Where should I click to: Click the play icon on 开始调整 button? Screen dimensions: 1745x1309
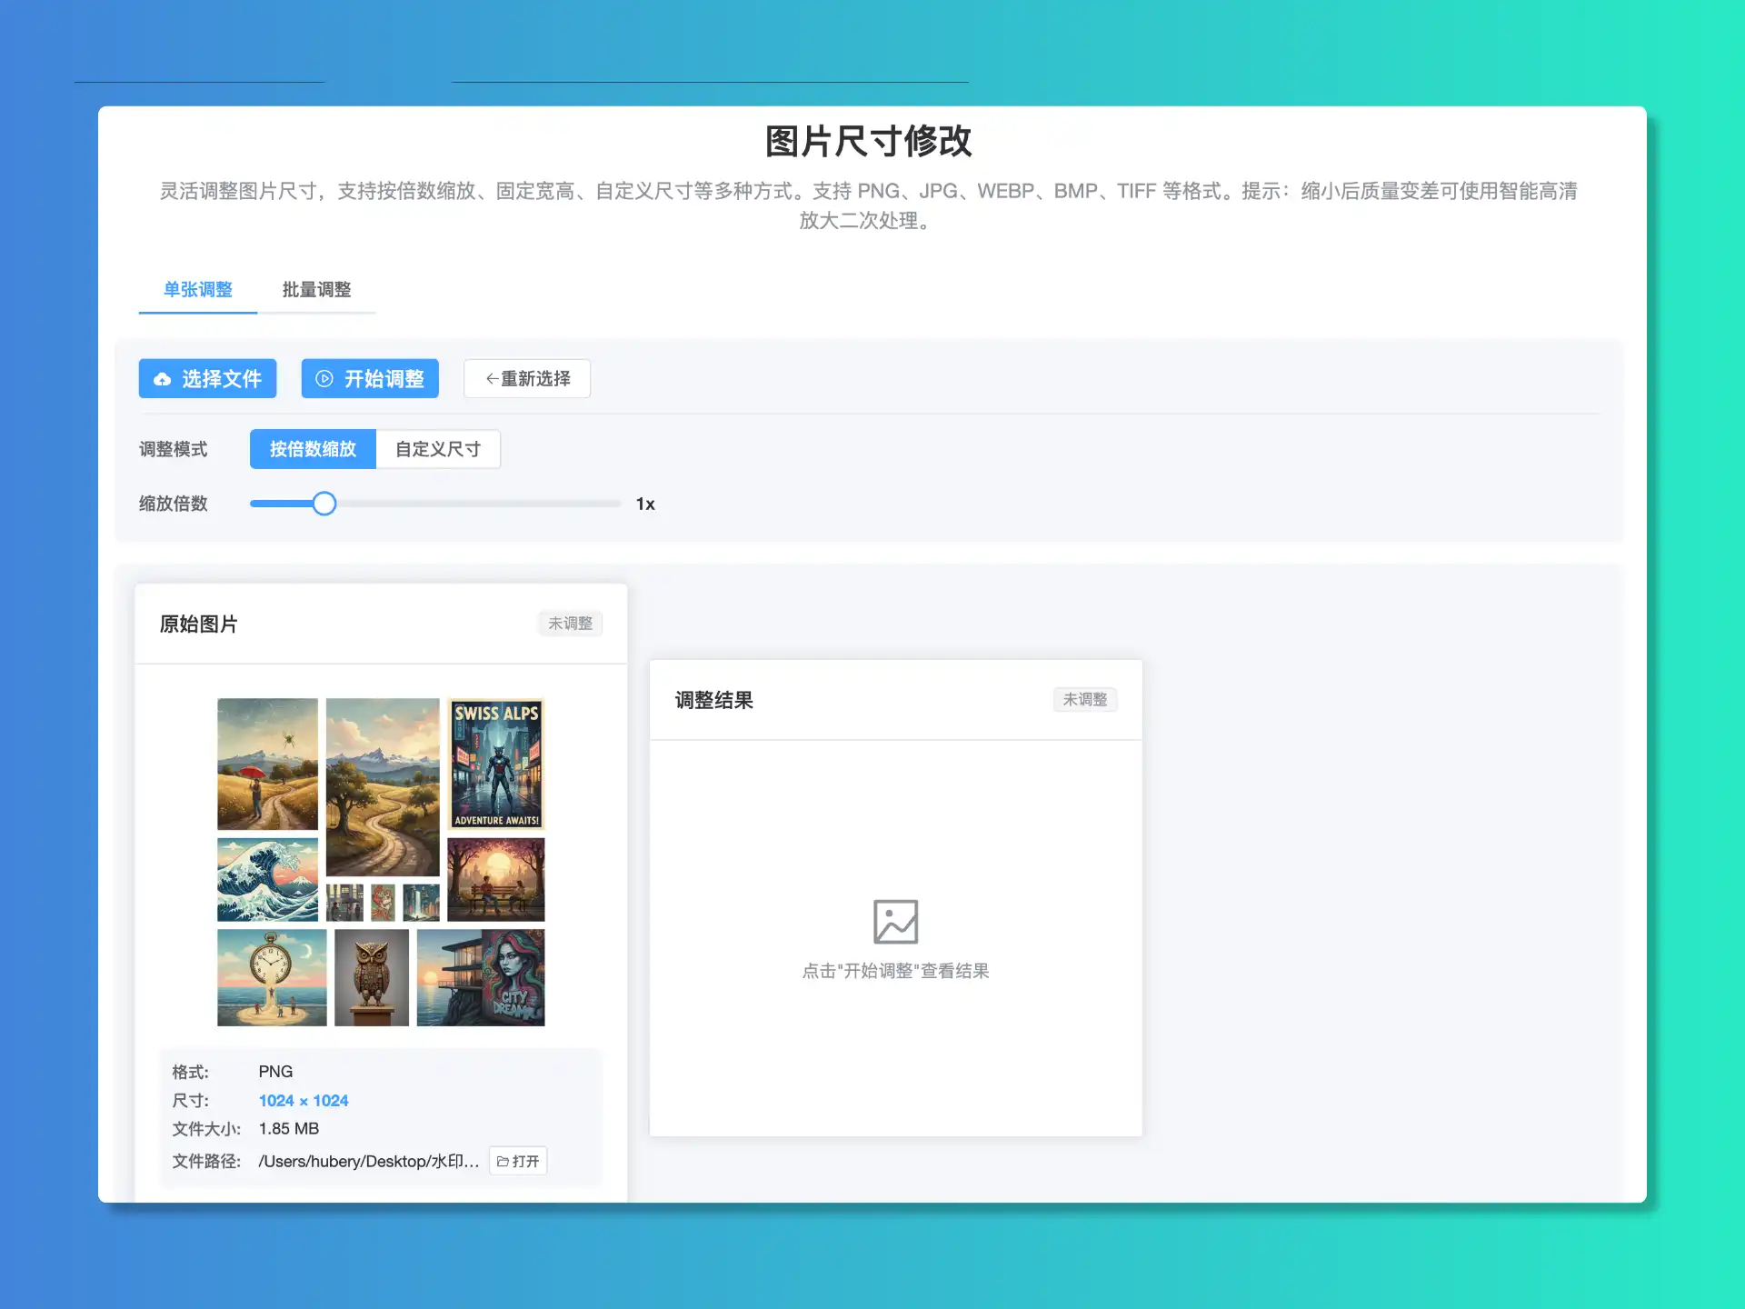click(324, 379)
